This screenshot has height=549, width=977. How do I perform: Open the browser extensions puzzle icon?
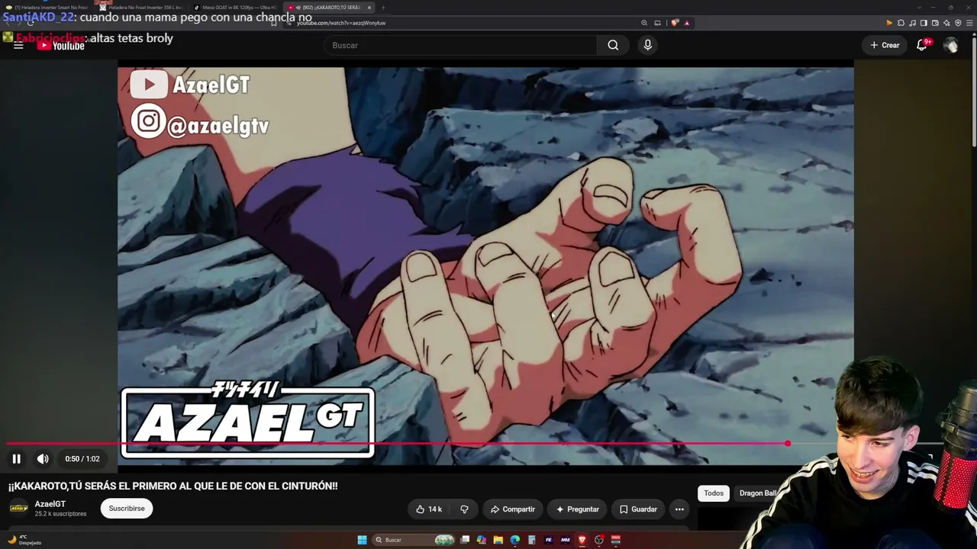pos(901,23)
